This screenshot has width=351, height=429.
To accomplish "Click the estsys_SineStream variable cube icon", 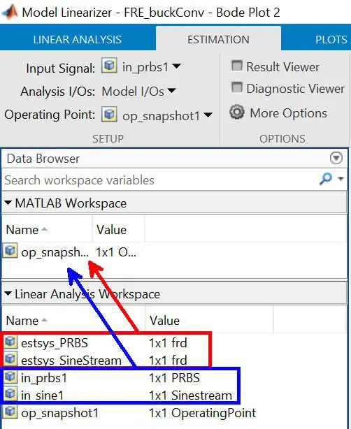I will coord(10,359).
